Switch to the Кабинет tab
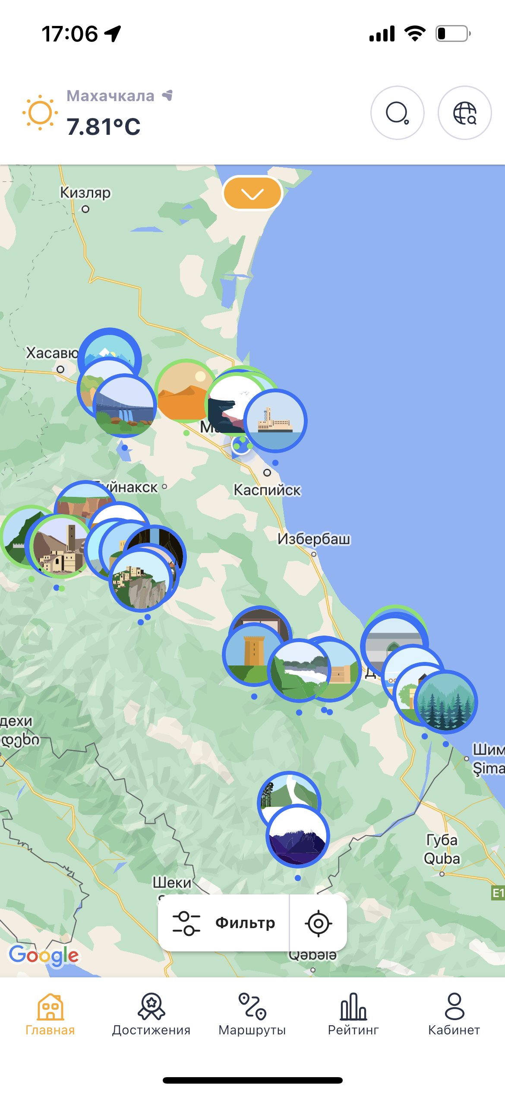The image size is (505, 1094). 454,1014
